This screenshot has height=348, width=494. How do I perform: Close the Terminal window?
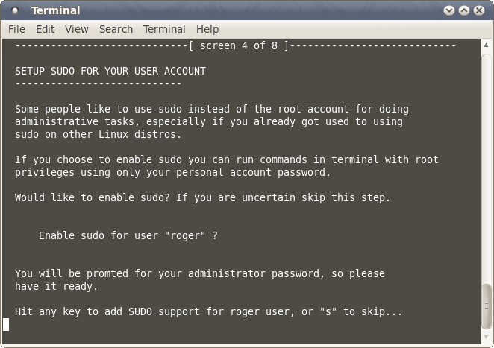coord(478,10)
